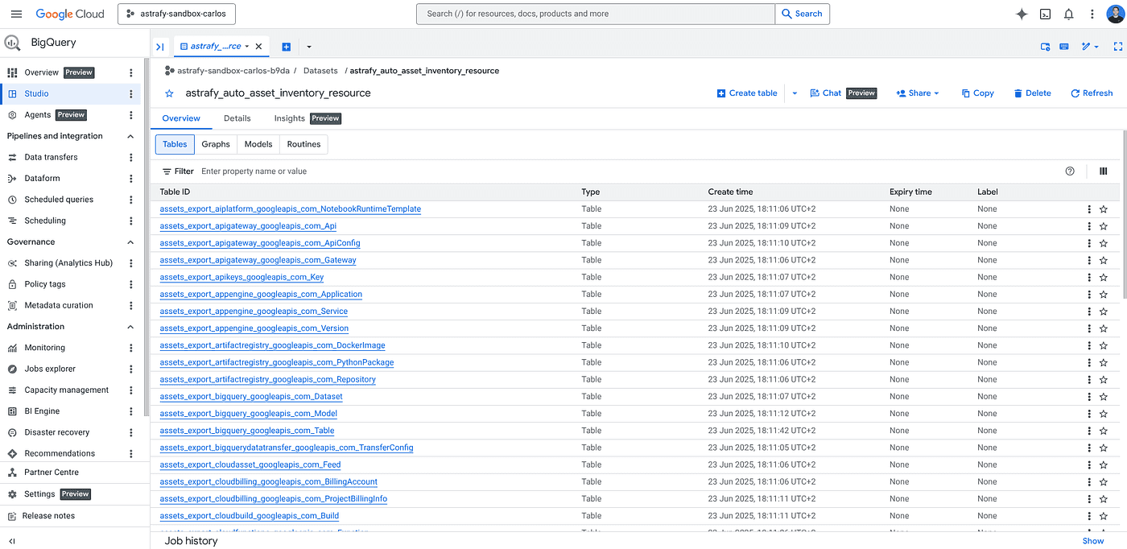Delete the dataset
Image resolution: width=1127 pixels, height=549 pixels.
pyautogui.click(x=1032, y=93)
